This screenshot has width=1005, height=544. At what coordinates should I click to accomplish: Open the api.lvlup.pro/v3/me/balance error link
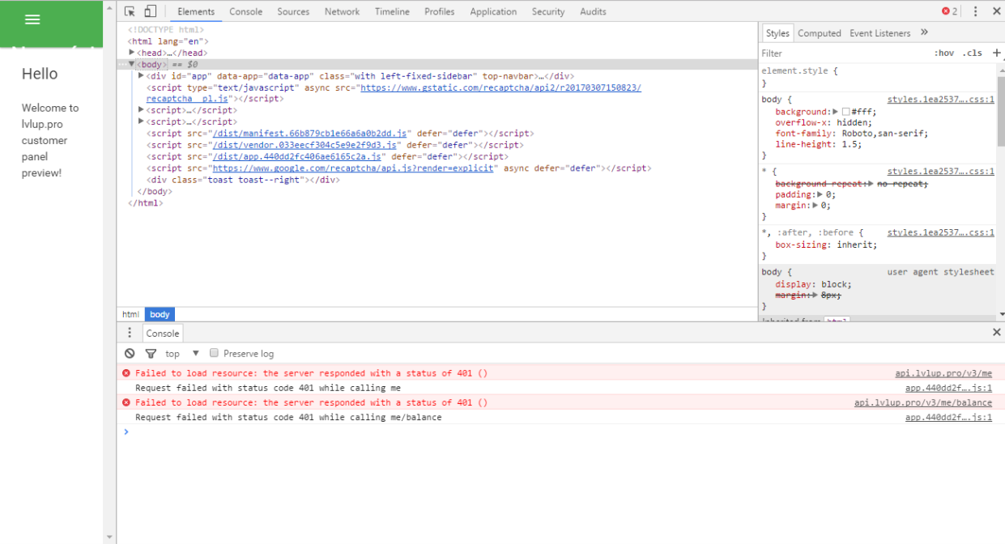pyautogui.click(x=922, y=402)
